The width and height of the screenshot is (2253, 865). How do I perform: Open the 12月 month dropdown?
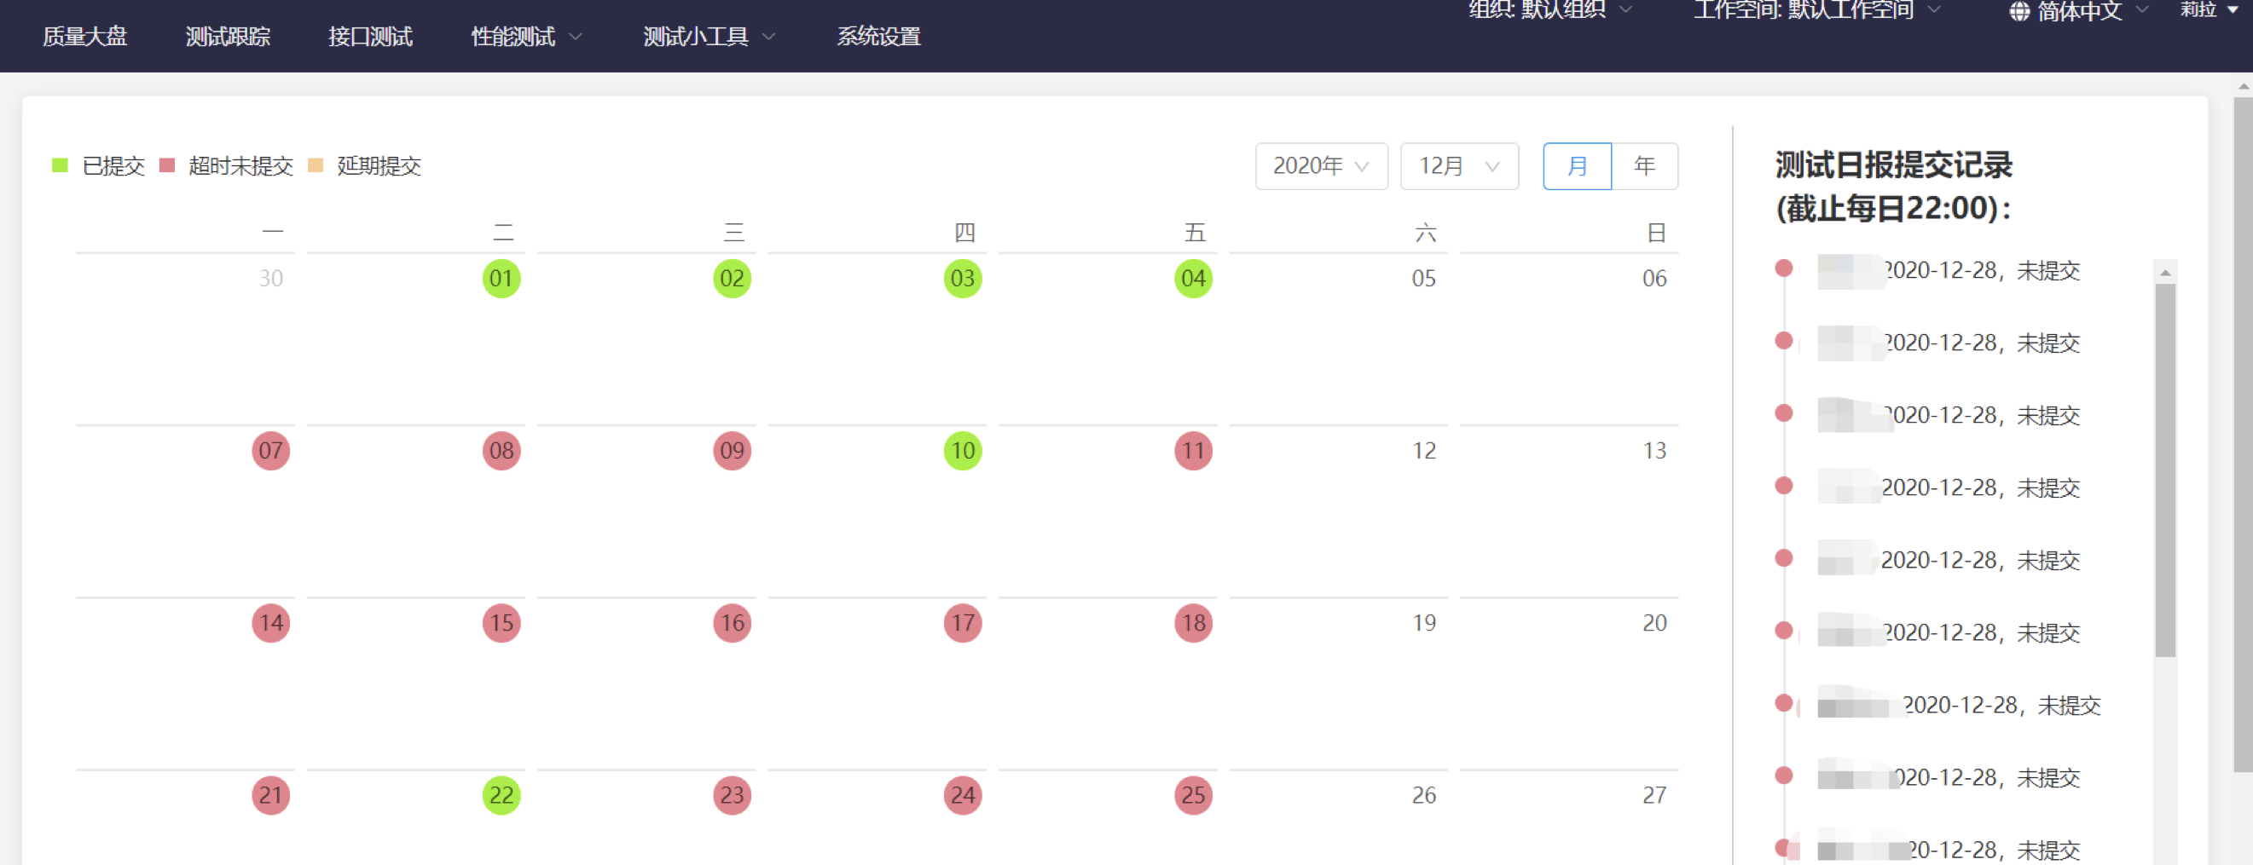coord(1459,166)
